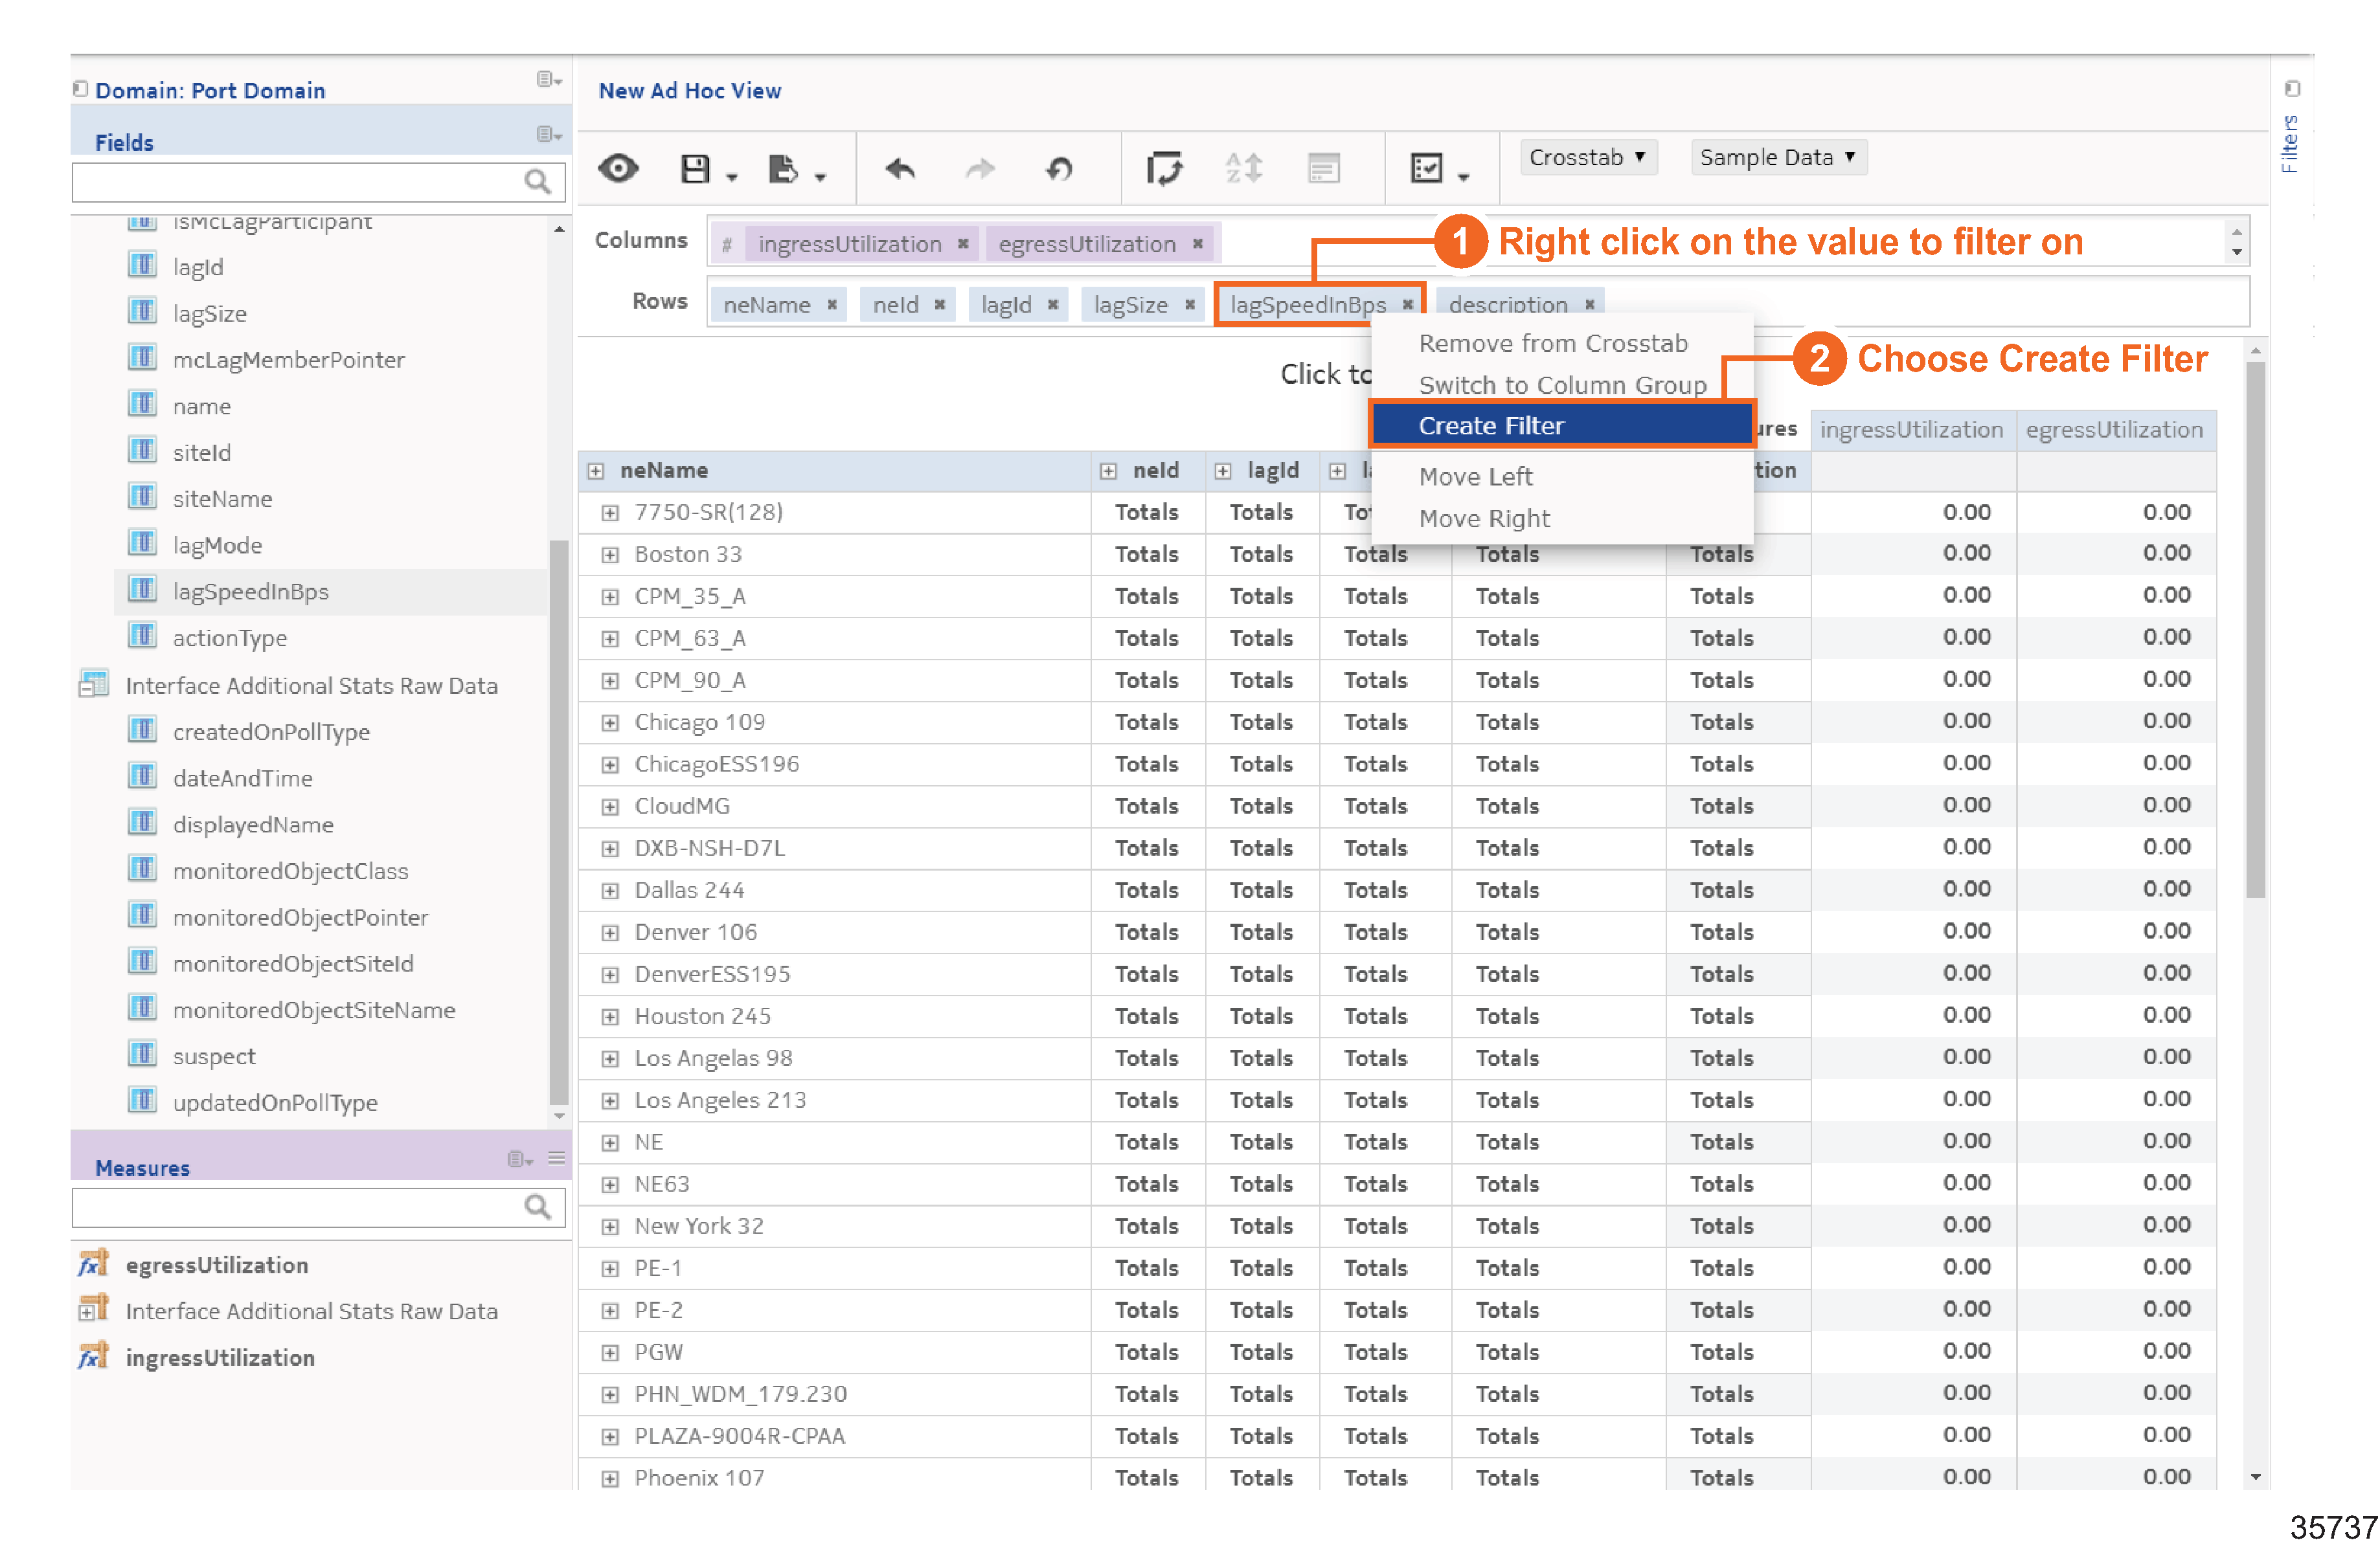Click the Export icon in toolbar
This screenshot has height=1549, width=2380.
click(x=783, y=169)
